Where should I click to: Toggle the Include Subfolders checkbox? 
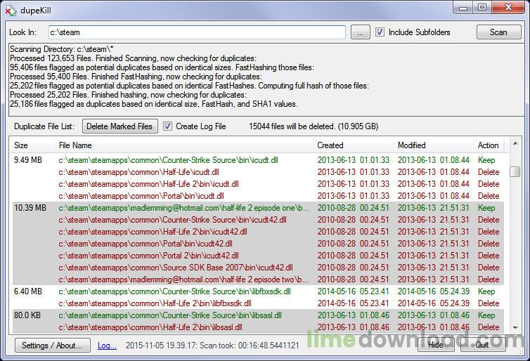pyautogui.click(x=380, y=32)
